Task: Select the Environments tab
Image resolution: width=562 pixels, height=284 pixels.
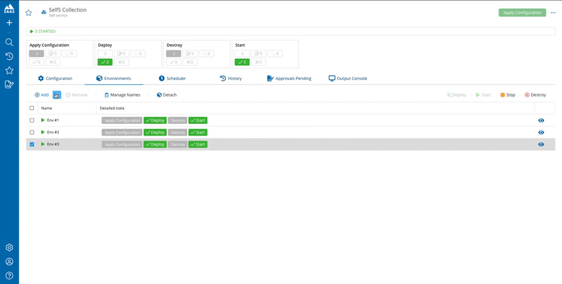Action: point(113,79)
